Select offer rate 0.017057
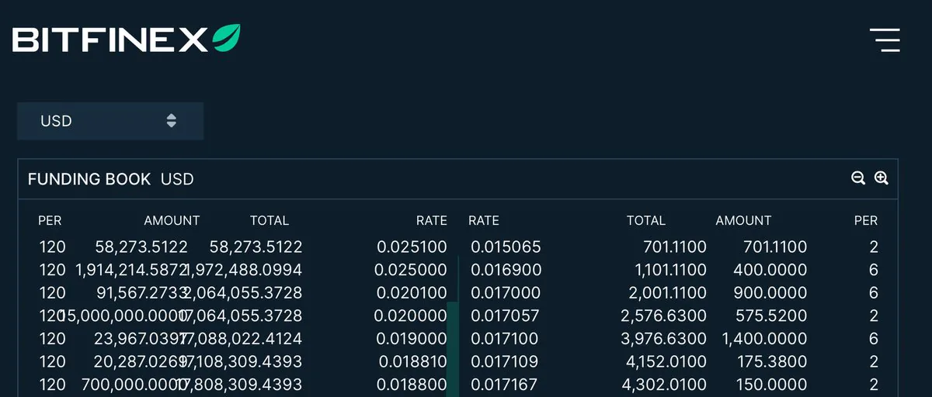Image resolution: width=932 pixels, height=397 pixels. pos(505,316)
